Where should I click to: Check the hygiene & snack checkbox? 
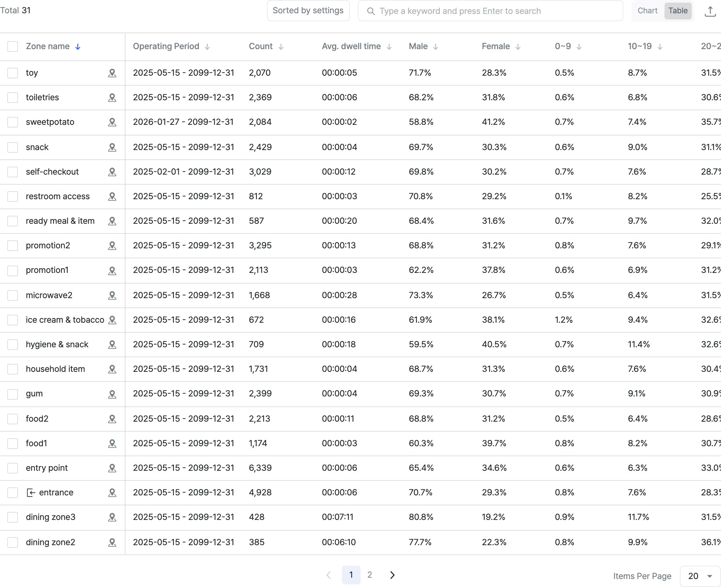pyautogui.click(x=13, y=345)
